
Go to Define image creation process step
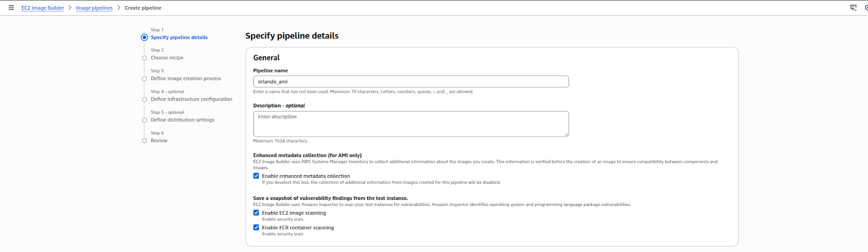coord(186,79)
